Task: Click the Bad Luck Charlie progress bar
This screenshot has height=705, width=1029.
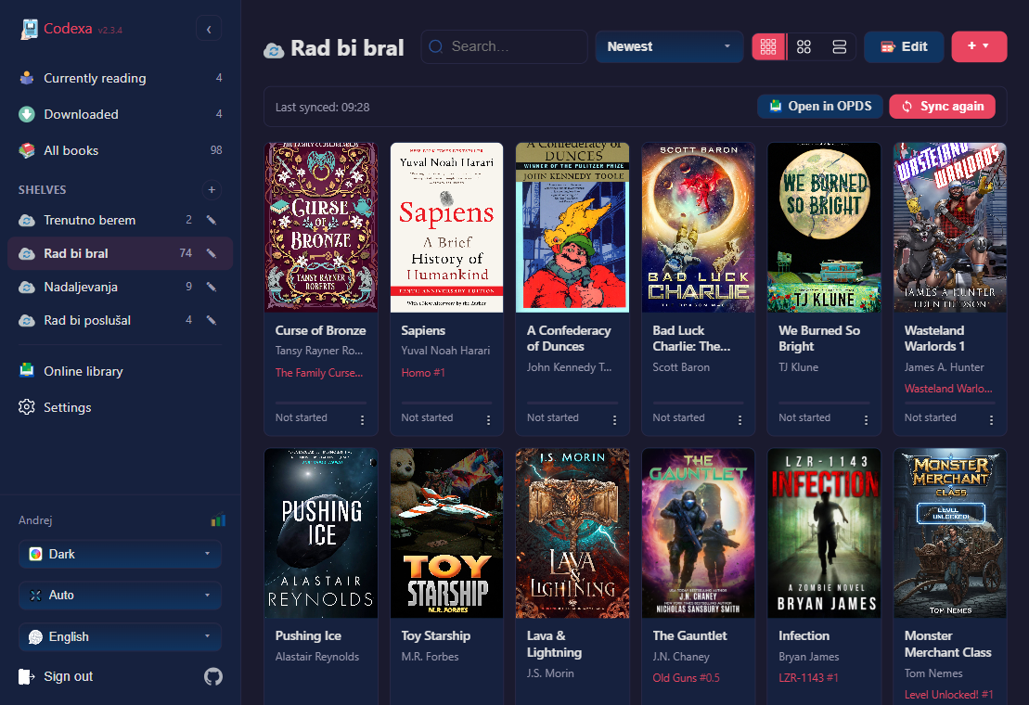Action: [699, 403]
